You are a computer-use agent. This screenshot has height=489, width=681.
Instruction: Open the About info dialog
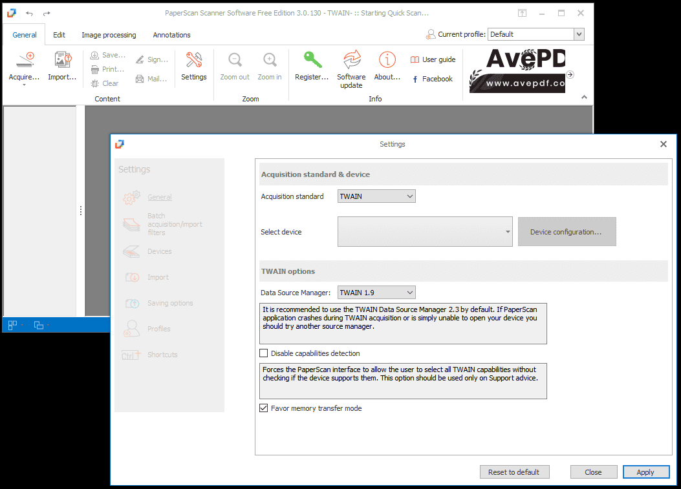387,66
